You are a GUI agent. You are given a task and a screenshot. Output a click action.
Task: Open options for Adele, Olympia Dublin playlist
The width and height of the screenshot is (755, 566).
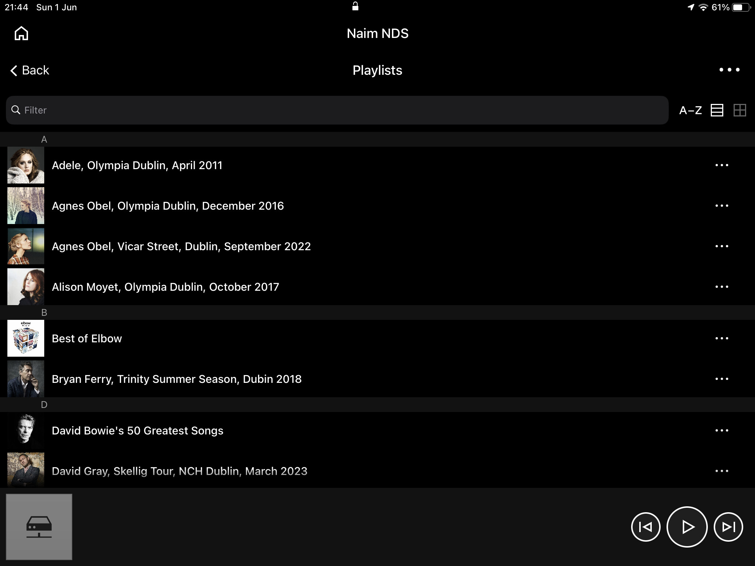[721, 165]
